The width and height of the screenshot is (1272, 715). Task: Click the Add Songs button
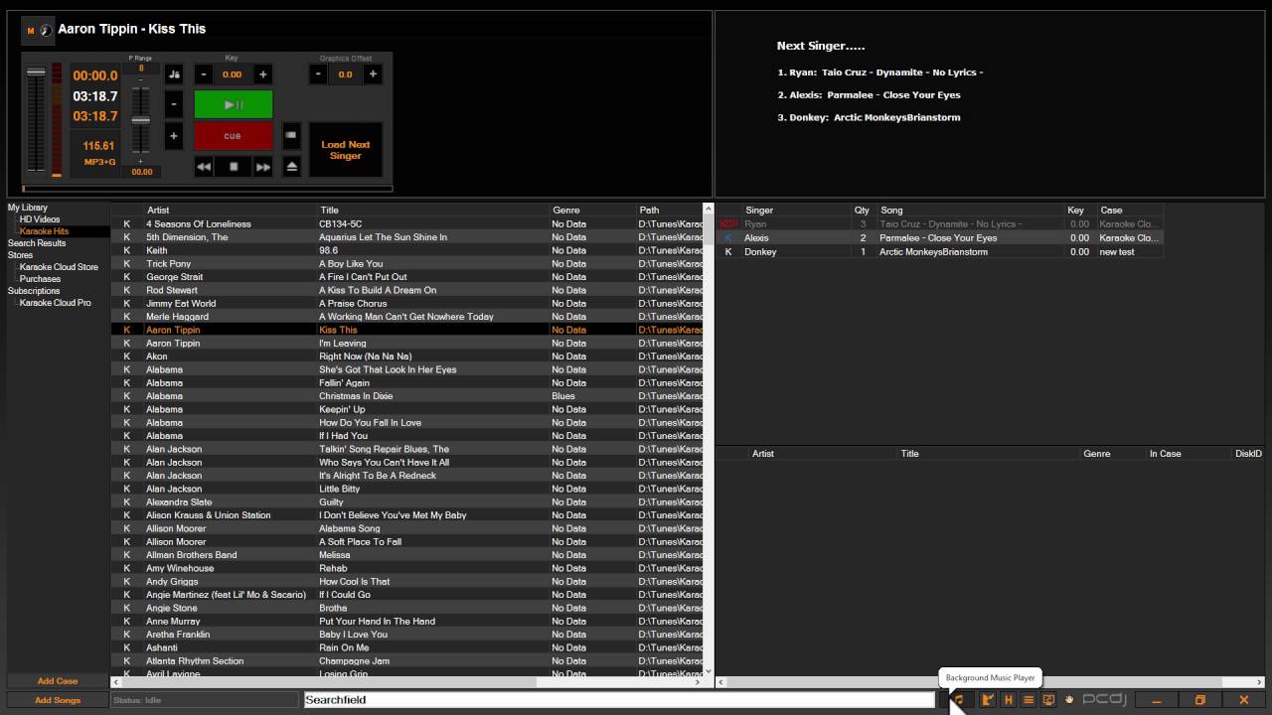tap(58, 700)
